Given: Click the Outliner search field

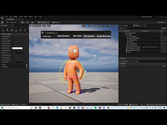Looking at the screenshot, I should [x=142, y=28].
